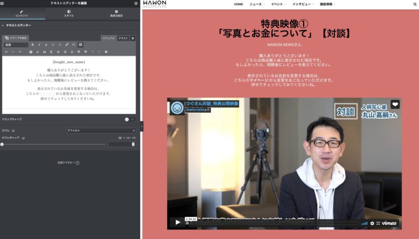Viewport: 419px width, 239px height.
Task: Open the カラム デフォルト dropdown
Action: tap(101, 131)
